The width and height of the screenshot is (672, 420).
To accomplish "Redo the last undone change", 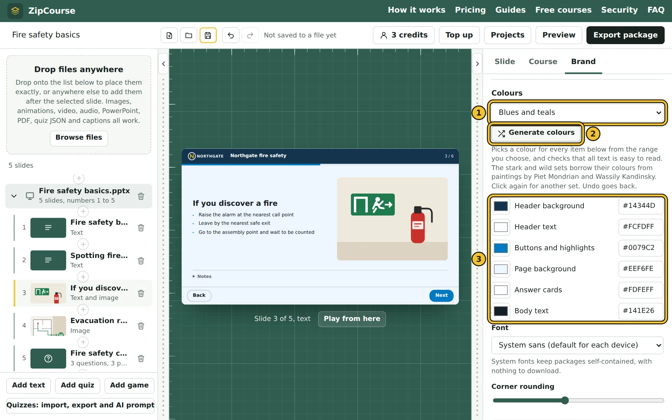I will 250,35.
